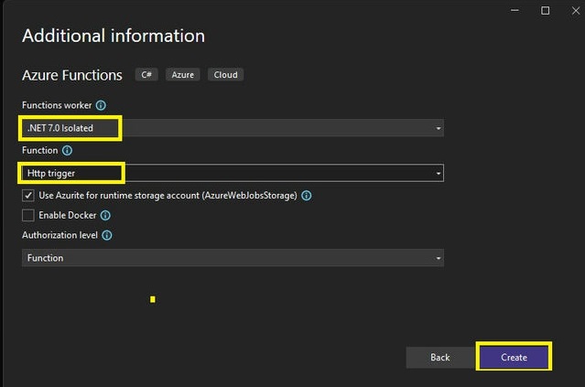Screen dimensions: 585x387
Task: Maximize the dialog window
Action: click(x=545, y=10)
